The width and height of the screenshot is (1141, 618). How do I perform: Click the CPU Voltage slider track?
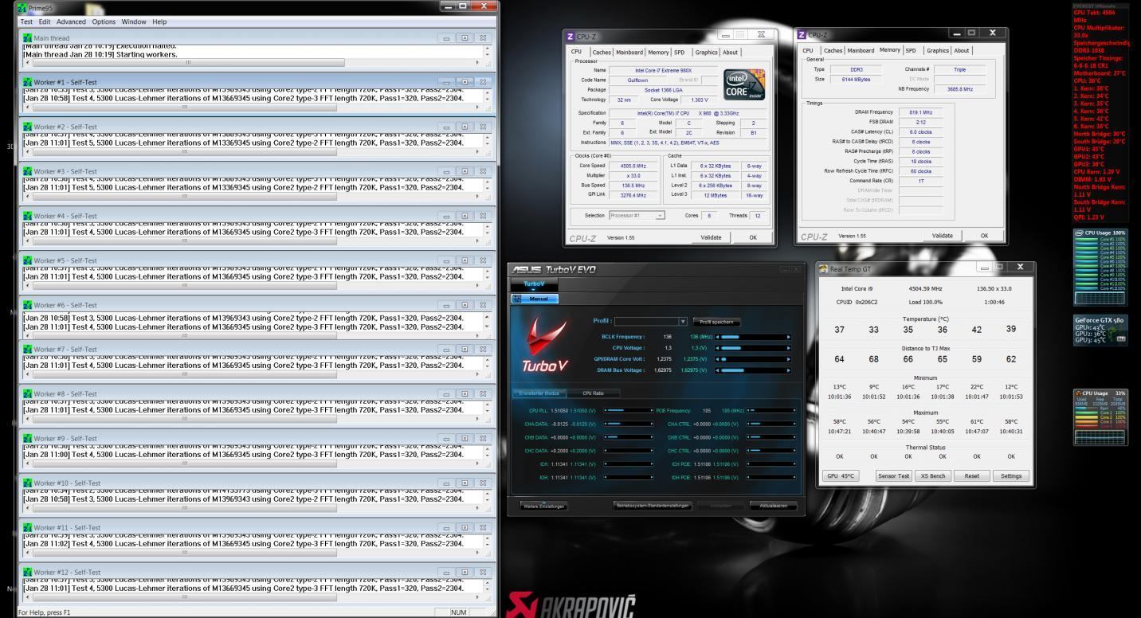click(x=754, y=348)
